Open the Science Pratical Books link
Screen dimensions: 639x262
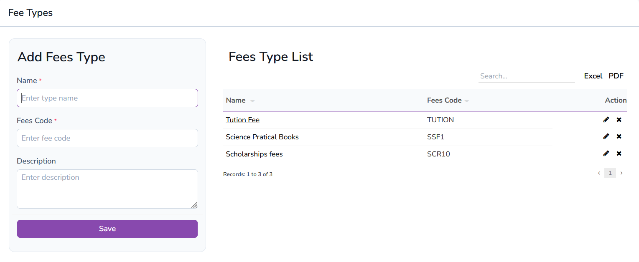pyautogui.click(x=262, y=137)
